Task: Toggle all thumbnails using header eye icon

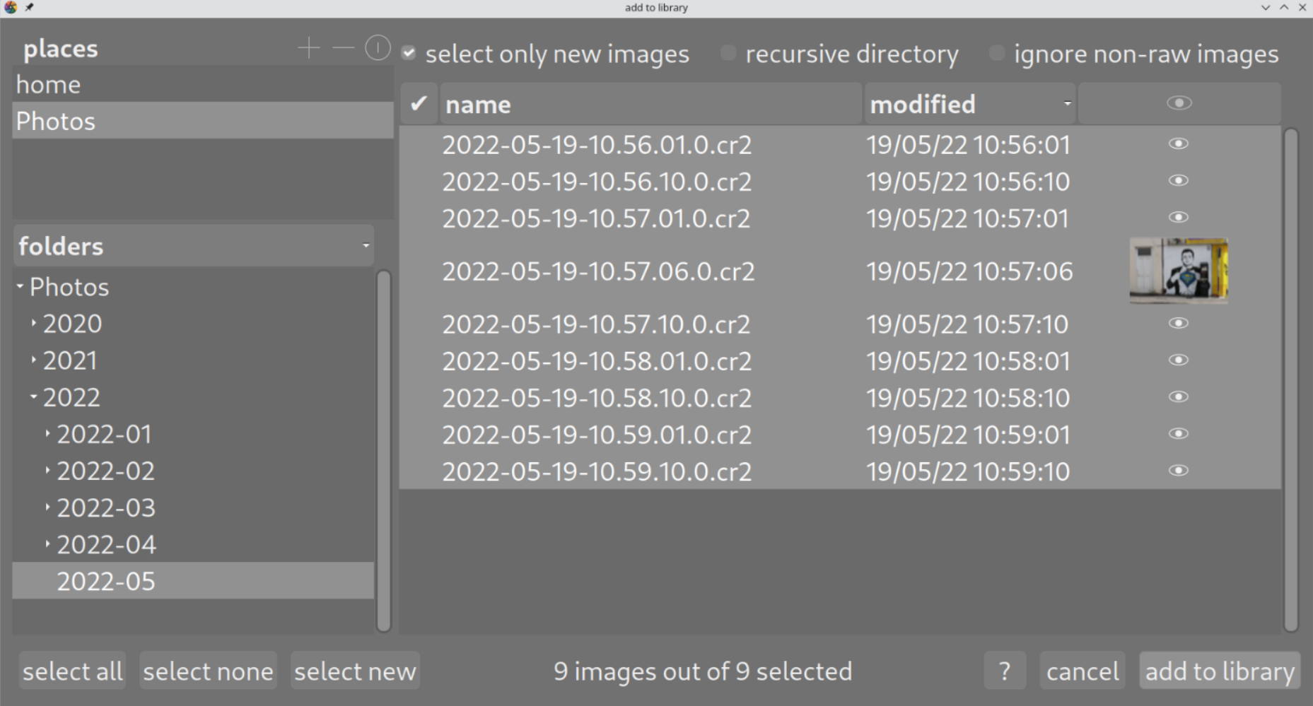Action: click(1179, 104)
